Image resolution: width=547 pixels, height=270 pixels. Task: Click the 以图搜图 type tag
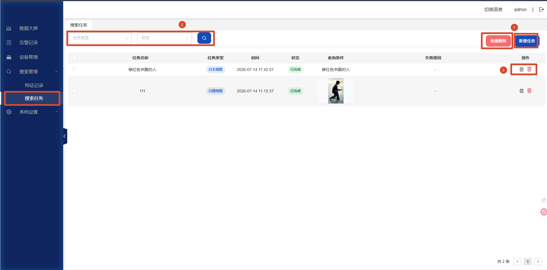click(215, 91)
